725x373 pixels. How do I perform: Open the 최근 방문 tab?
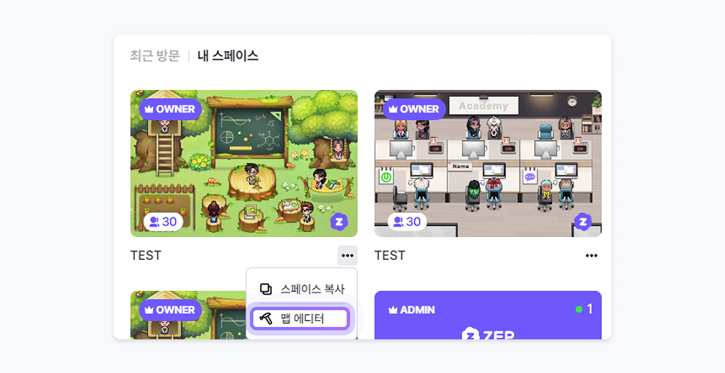(x=155, y=56)
